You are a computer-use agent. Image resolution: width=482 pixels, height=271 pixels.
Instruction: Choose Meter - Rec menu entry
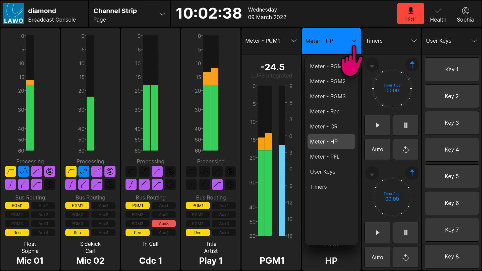tap(325, 111)
